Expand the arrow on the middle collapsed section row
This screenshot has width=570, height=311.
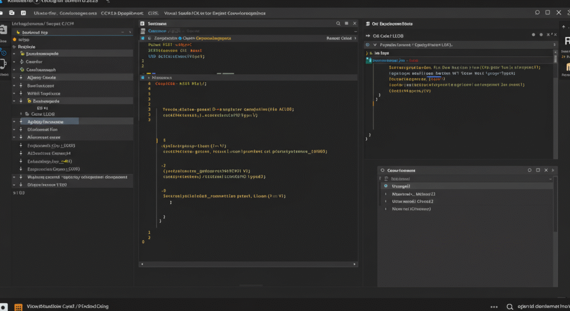click(x=148, y=77)
